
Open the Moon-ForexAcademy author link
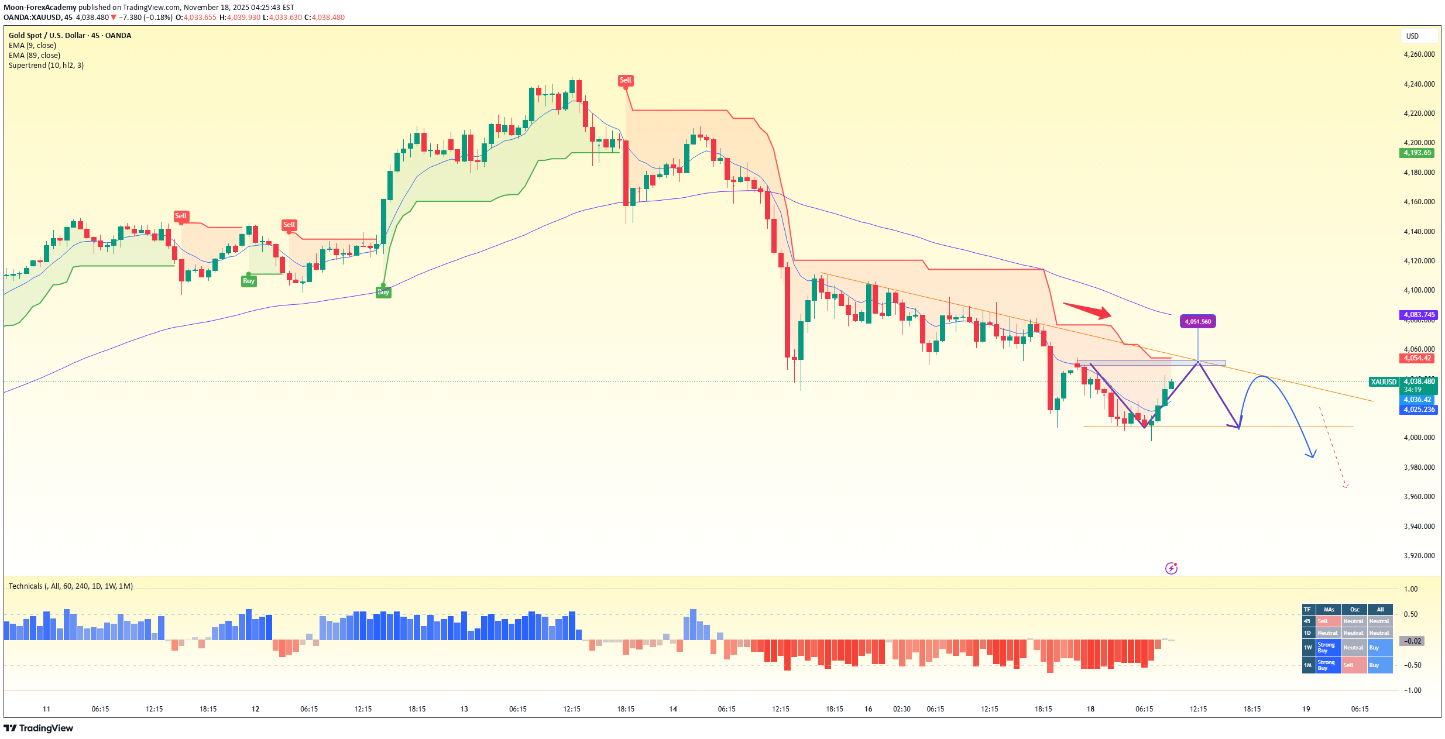[x=41, y=6]
